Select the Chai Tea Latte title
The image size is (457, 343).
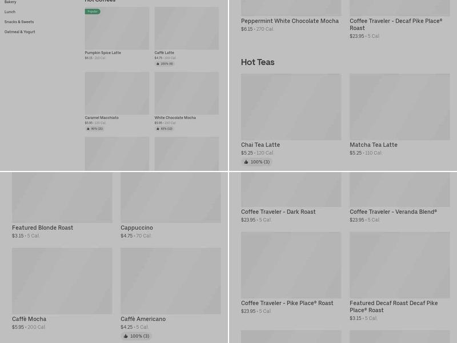[260, 145]
